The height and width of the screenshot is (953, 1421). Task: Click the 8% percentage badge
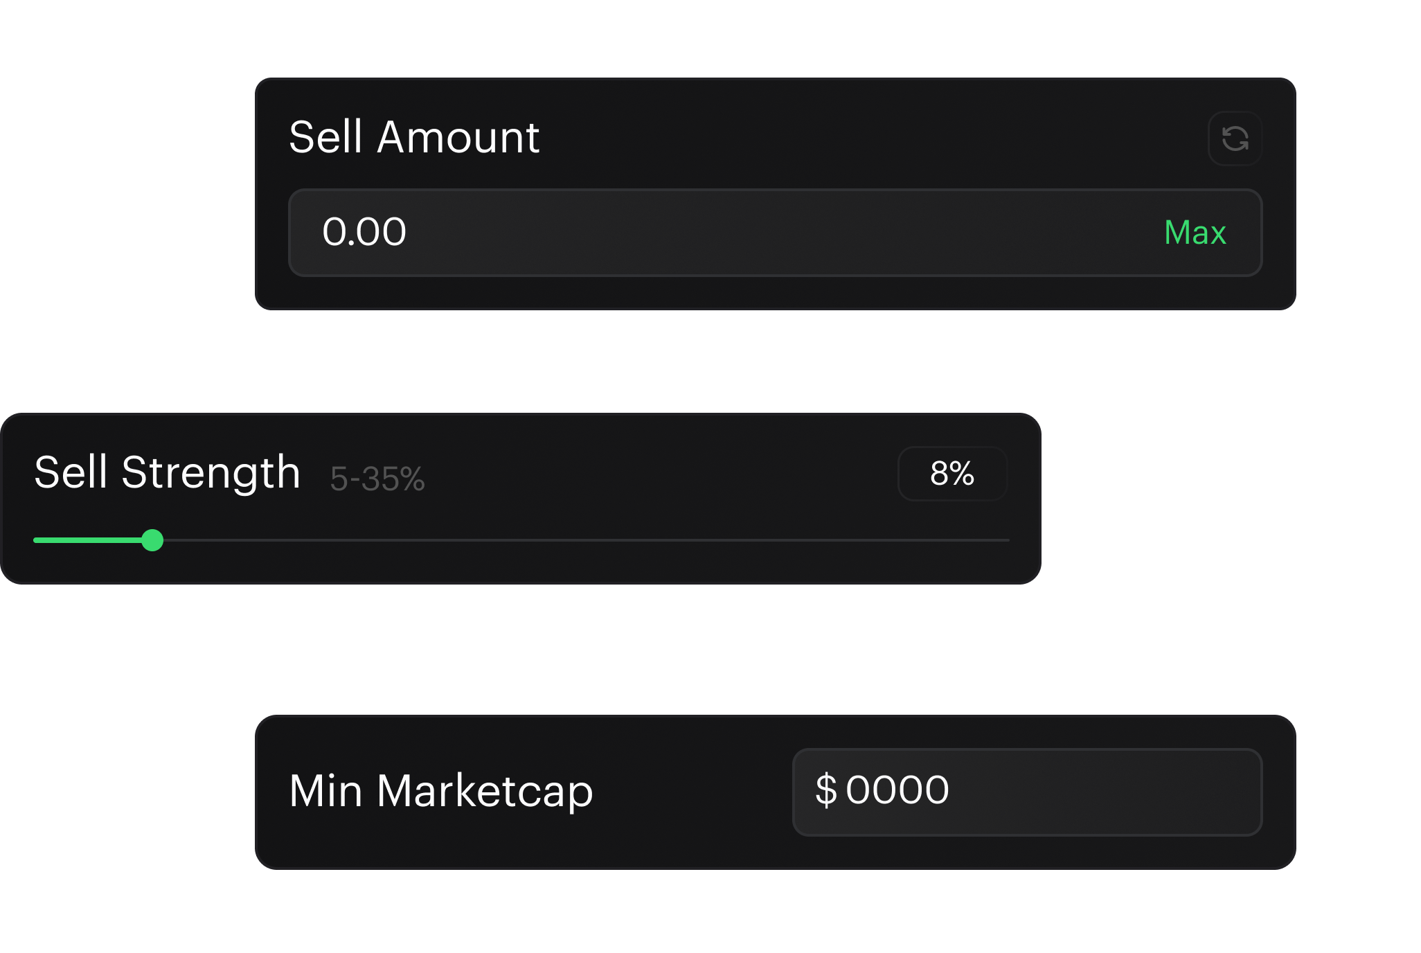(x=952, y=474)
